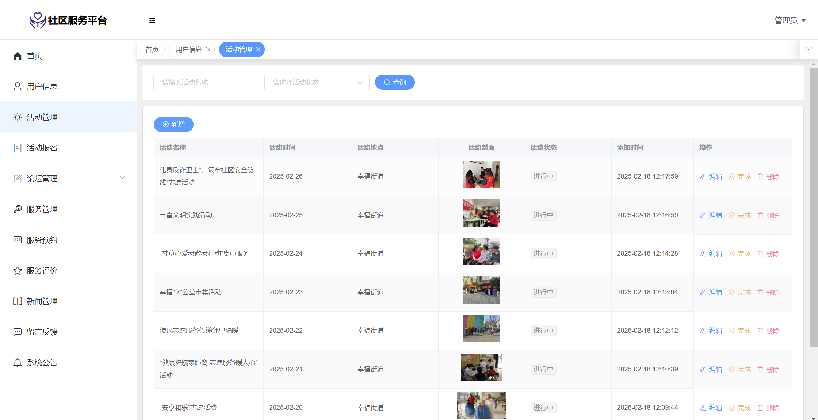Image resolution: width=818 pixels, height=420 pixels.
Task: Click the hamburger menu collapse icon
Action: 152,20
